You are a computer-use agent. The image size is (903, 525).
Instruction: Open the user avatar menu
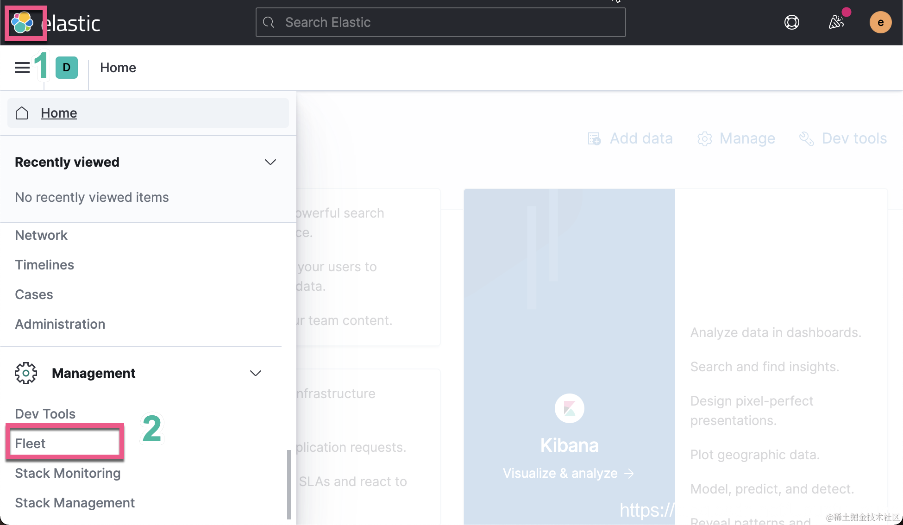[880, 22]
